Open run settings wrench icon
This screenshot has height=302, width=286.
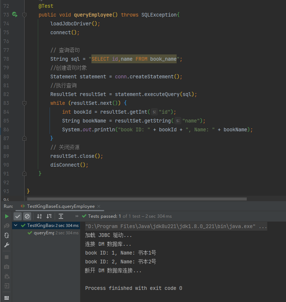(x=7, y=245)
